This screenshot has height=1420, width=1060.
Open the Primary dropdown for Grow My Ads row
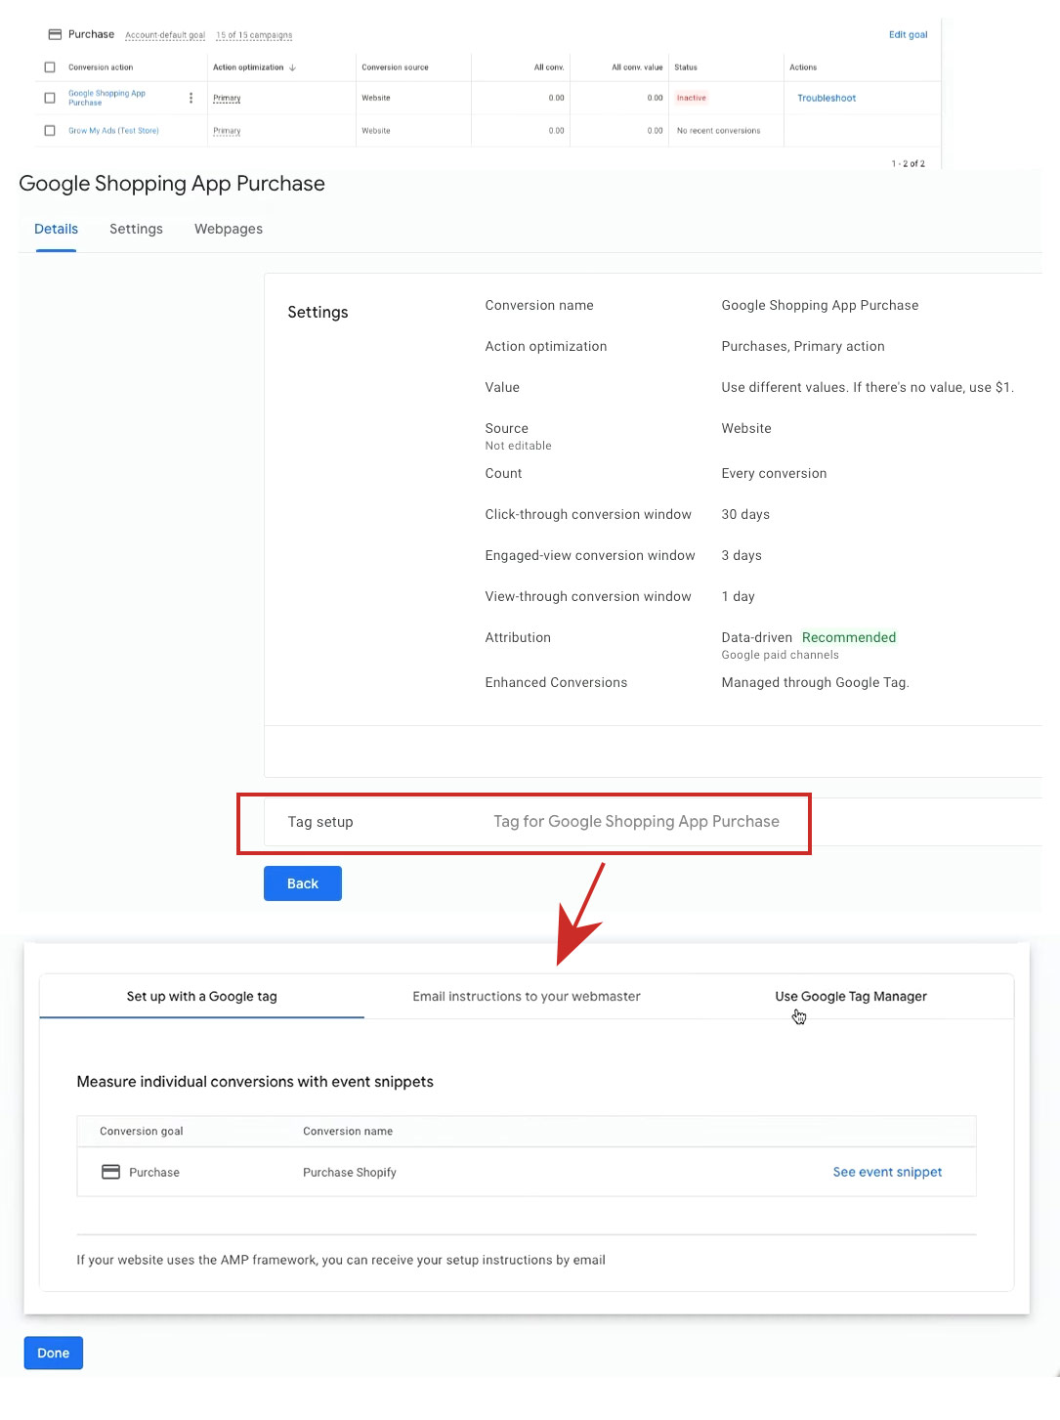(x=227, y=130)
